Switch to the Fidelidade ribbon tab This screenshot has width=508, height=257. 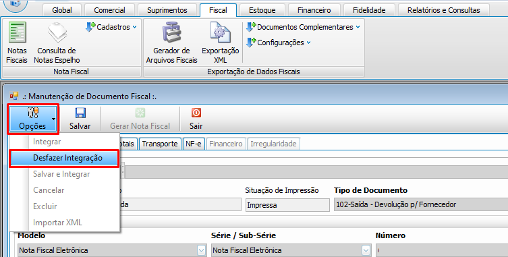369,10
